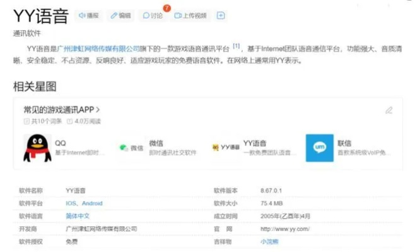Click the red notification badge on 讨论
415x252 pixels.
(x=167, y=8)
